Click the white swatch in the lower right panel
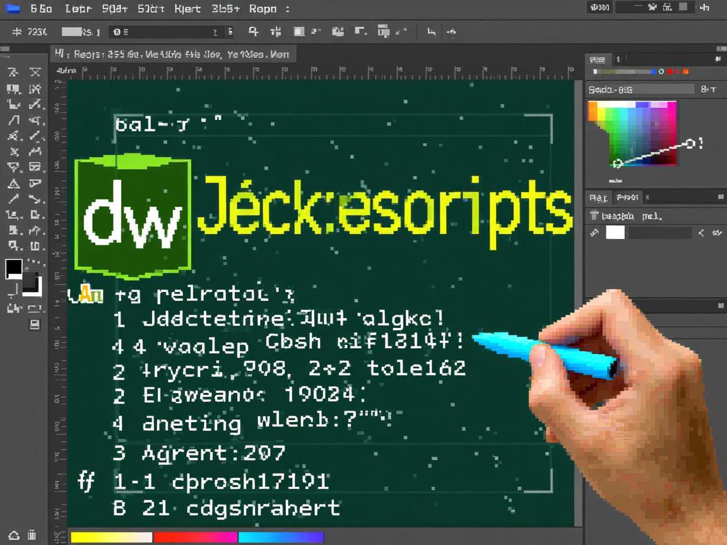The image size is (727, 545). point(615,232)
